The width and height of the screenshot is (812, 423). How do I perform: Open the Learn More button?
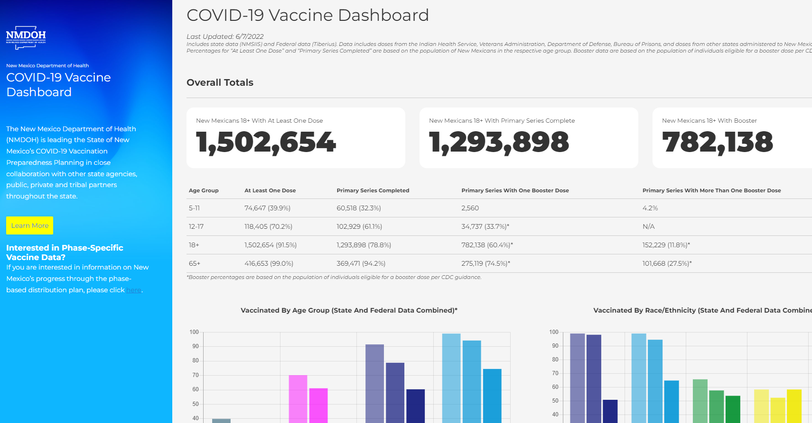pyautogui.click(x=29, y=225)
